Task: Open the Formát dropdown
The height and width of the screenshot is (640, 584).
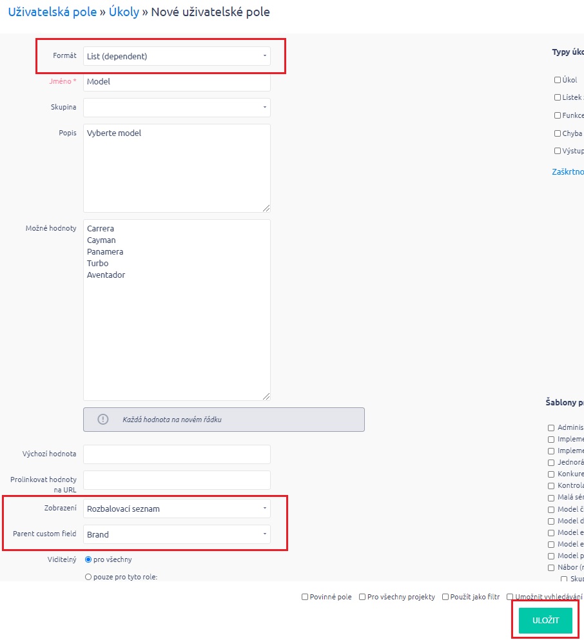Action: (177, 56)
